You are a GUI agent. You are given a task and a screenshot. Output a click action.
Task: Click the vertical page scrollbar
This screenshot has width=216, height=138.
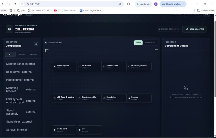[x=215, y=59]
